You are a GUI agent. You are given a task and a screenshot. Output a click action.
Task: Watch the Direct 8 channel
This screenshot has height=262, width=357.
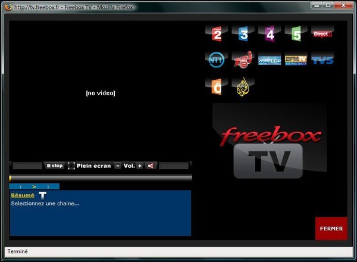point(322,34)
